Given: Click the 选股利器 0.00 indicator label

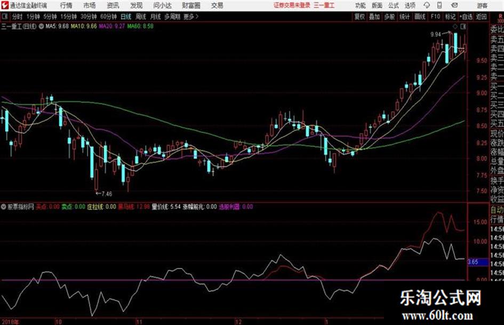Looking at the screenshot, I should pos(236,207).
